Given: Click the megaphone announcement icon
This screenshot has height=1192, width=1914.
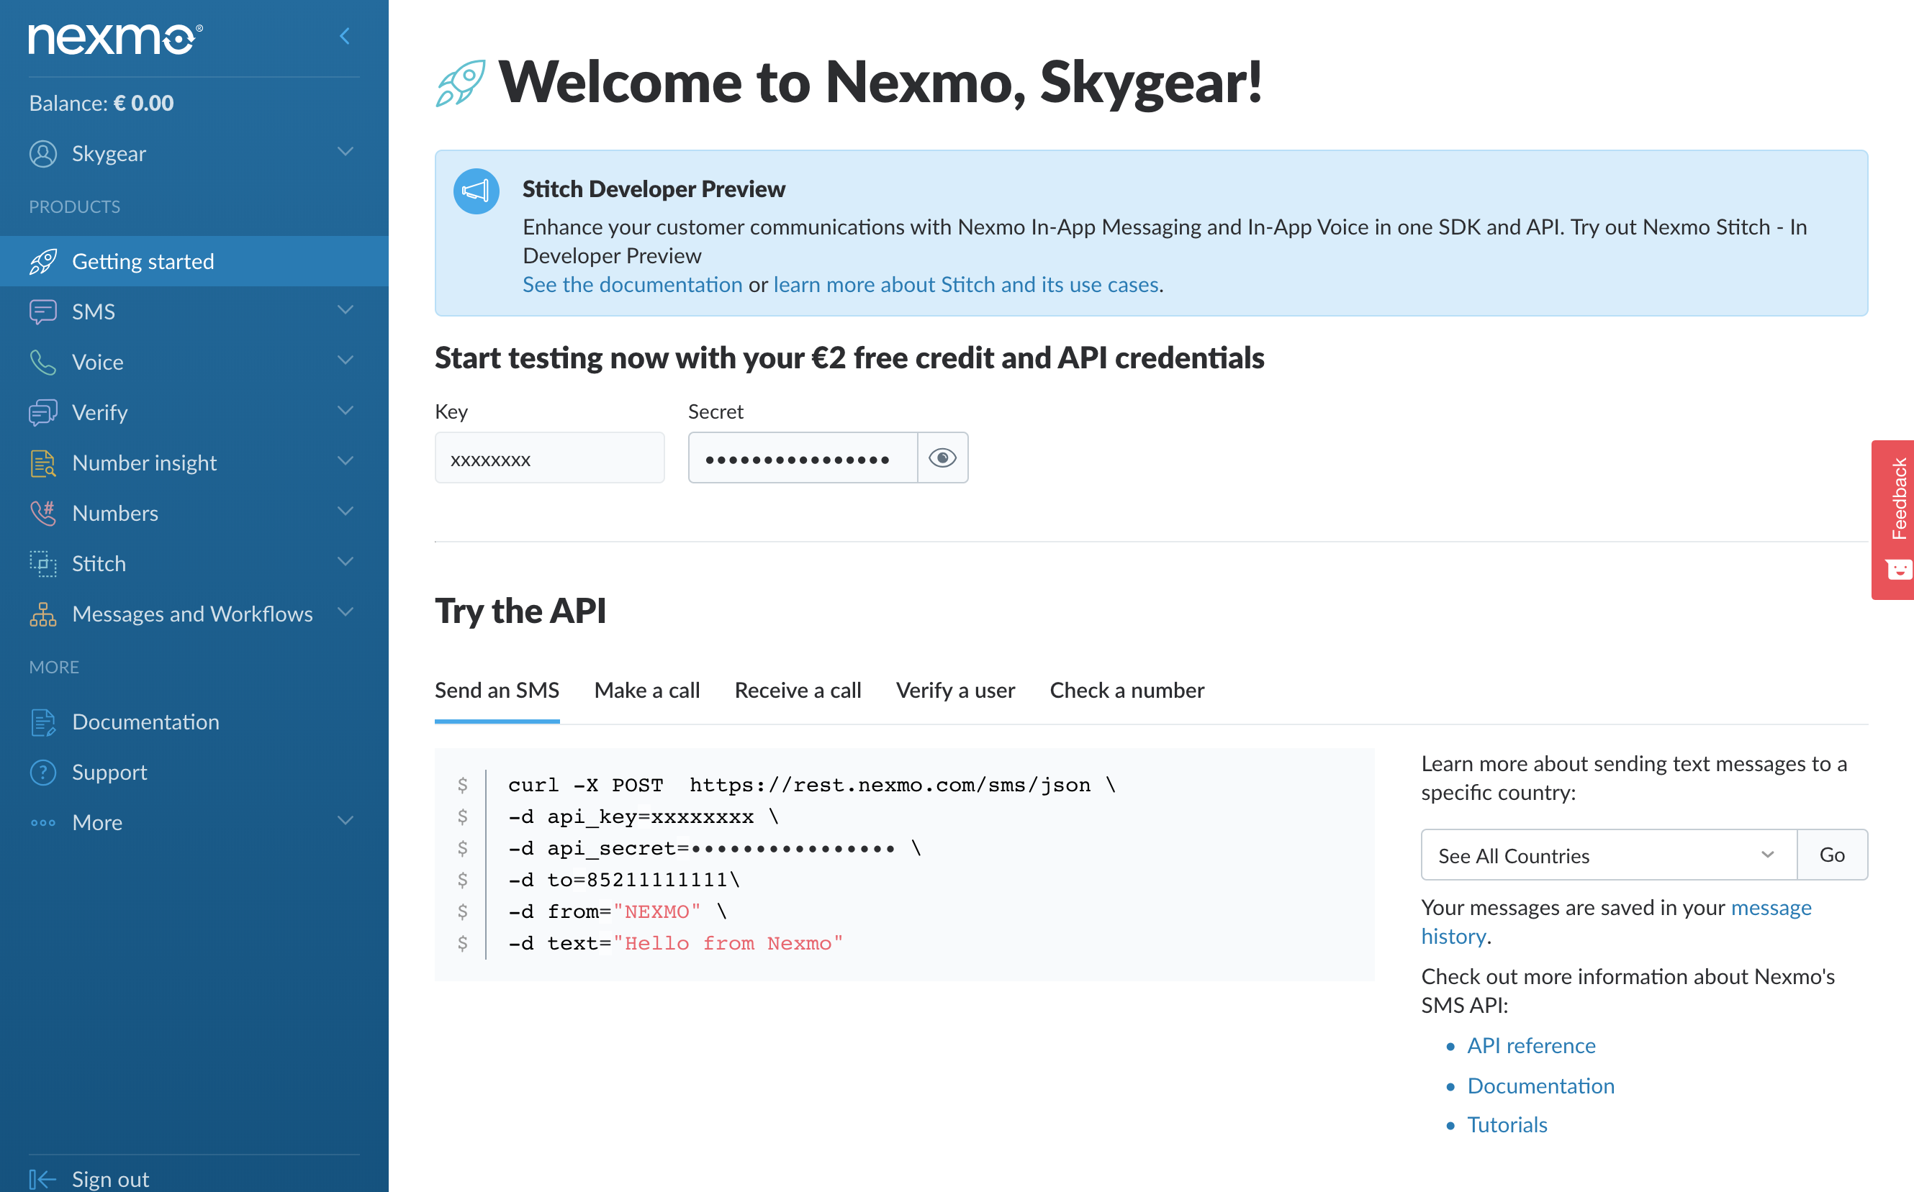Looking at the screenshot, I should pos(477,191).
